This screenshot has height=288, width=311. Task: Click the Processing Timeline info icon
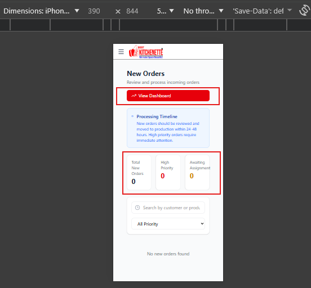tap(132, 116)
